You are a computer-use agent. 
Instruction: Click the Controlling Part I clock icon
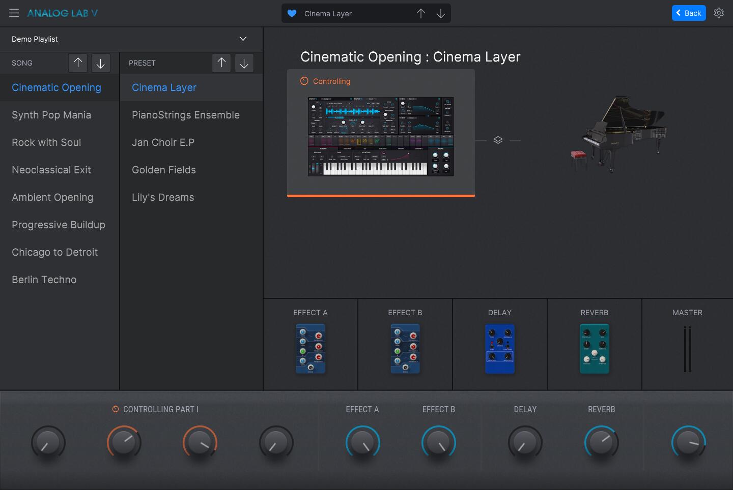[116, 409]
